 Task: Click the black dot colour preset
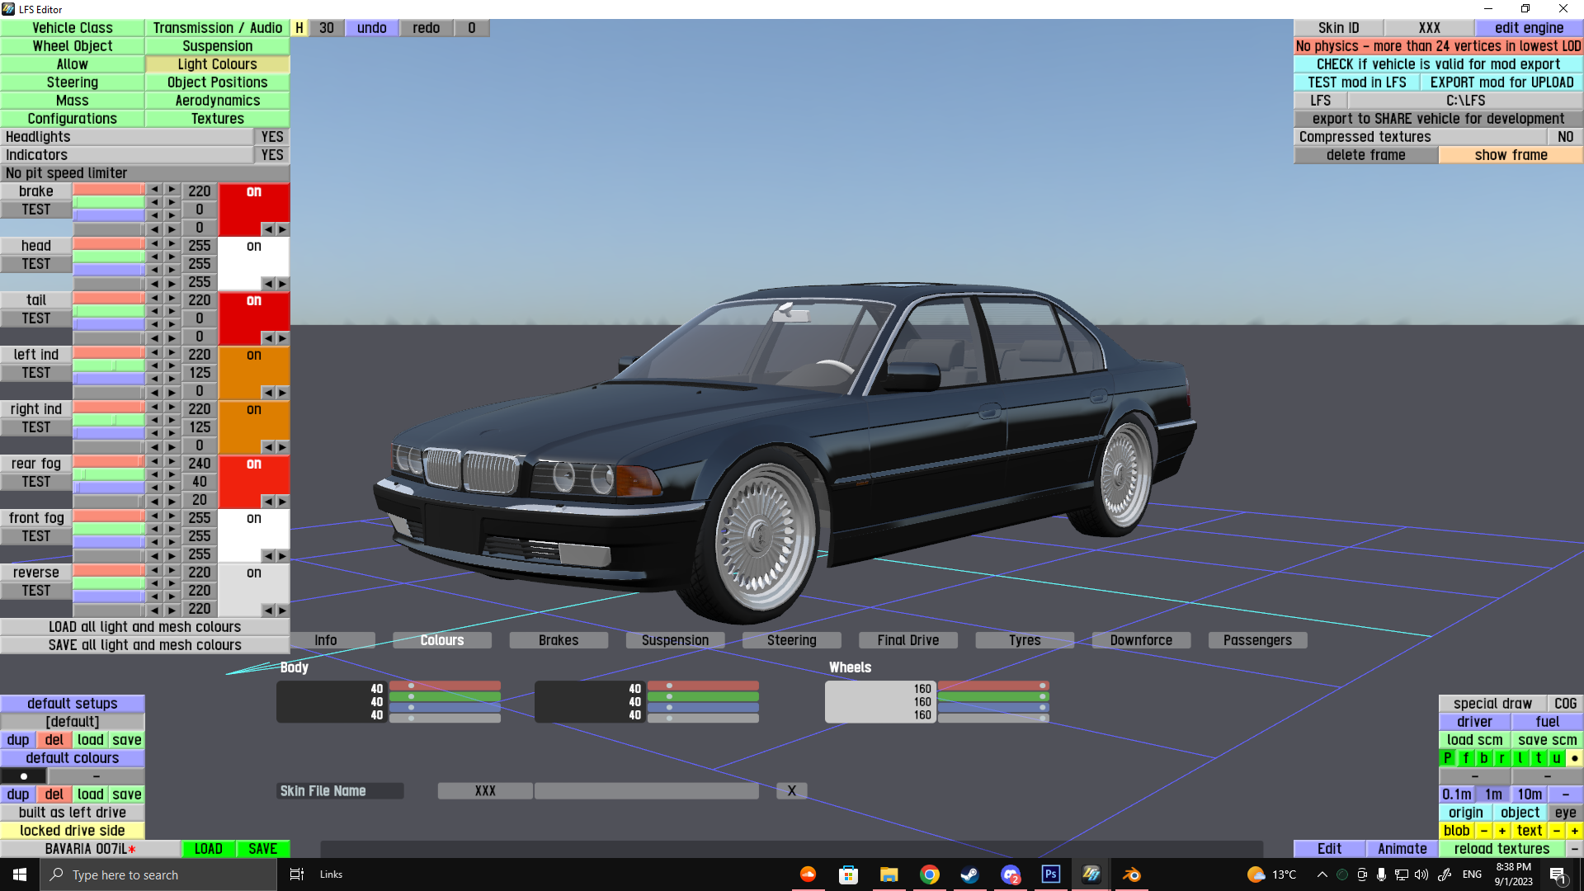pyautogui.click(x=24, y=776)
